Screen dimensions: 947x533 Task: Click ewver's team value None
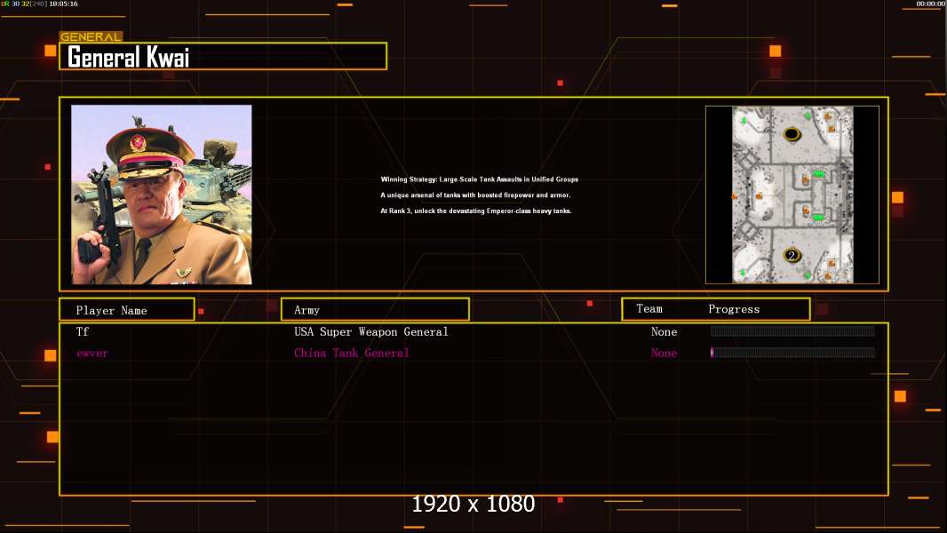coord(664,354)
